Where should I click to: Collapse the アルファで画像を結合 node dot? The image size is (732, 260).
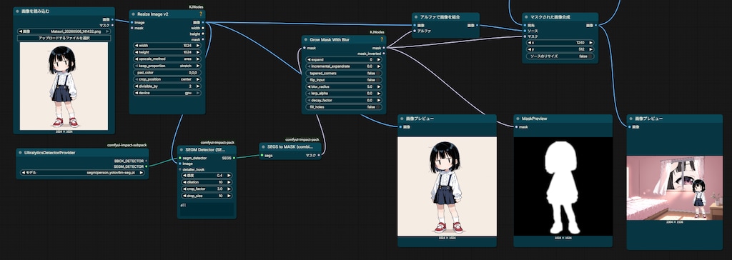[415, 17]
